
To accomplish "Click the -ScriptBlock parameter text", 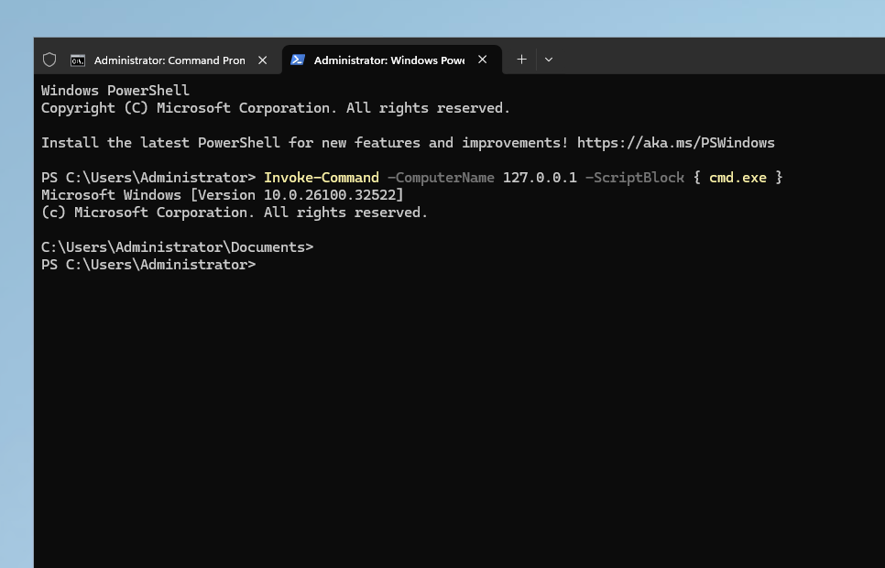I will 634,178.
